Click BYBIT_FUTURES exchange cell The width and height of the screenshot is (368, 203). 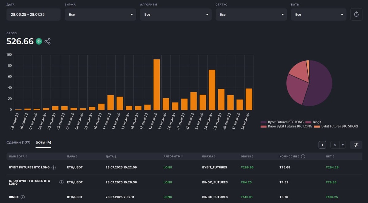215,167
